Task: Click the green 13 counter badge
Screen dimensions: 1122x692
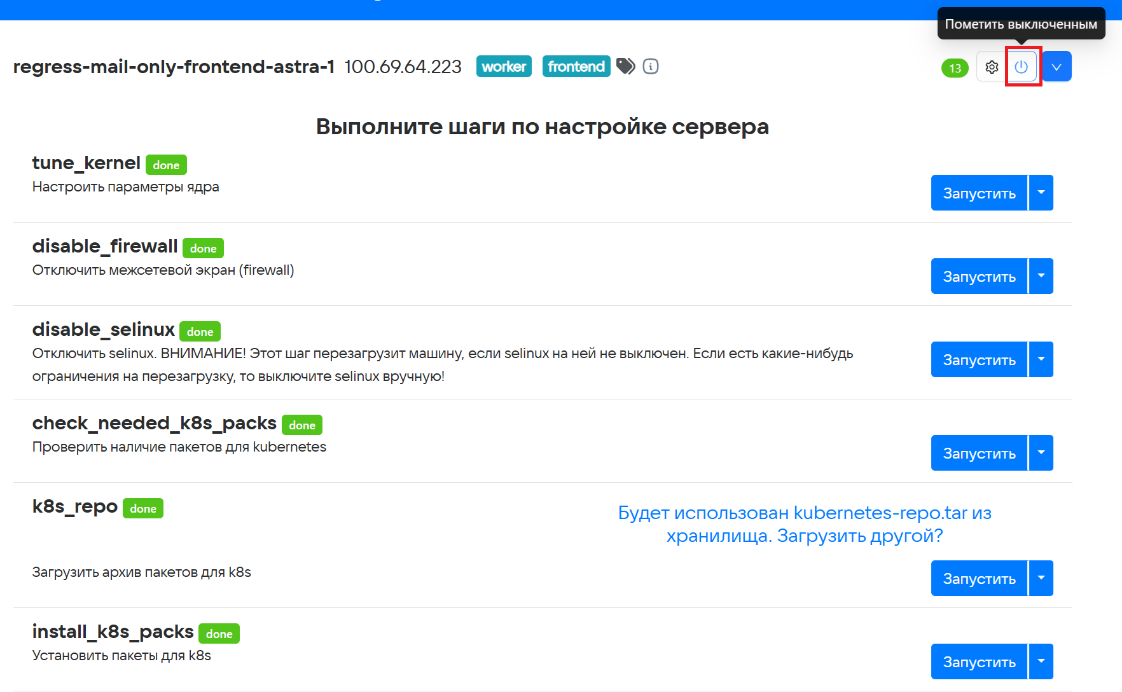Action: 955,68
